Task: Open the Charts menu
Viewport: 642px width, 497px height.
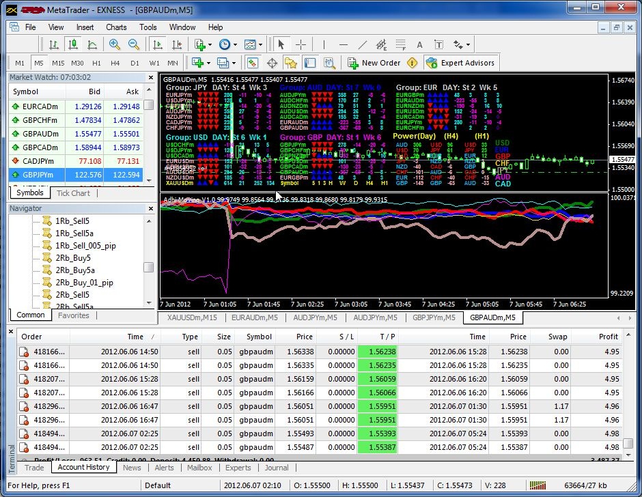Action: 116,27
